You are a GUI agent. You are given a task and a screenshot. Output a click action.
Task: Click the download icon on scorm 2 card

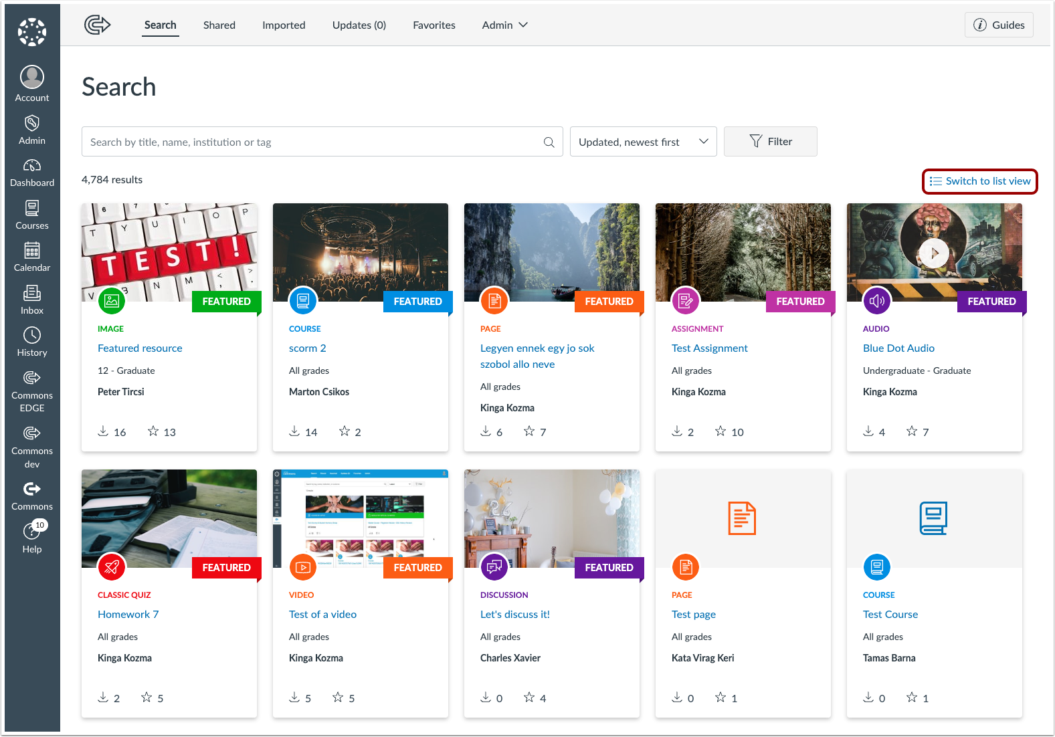tap(294, 431)
